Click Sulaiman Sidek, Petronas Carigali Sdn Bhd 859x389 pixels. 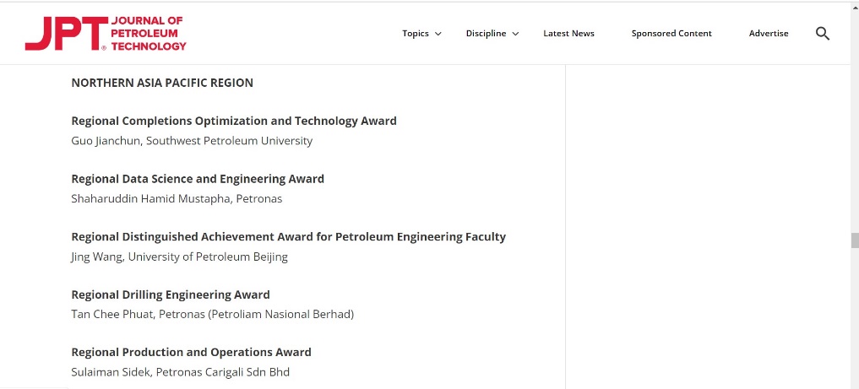(x=180, y=373)
